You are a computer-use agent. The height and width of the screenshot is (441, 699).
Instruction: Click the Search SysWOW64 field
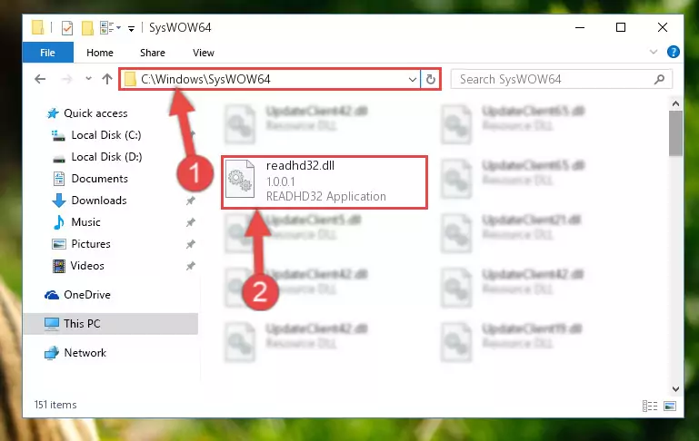coord(561,79)
